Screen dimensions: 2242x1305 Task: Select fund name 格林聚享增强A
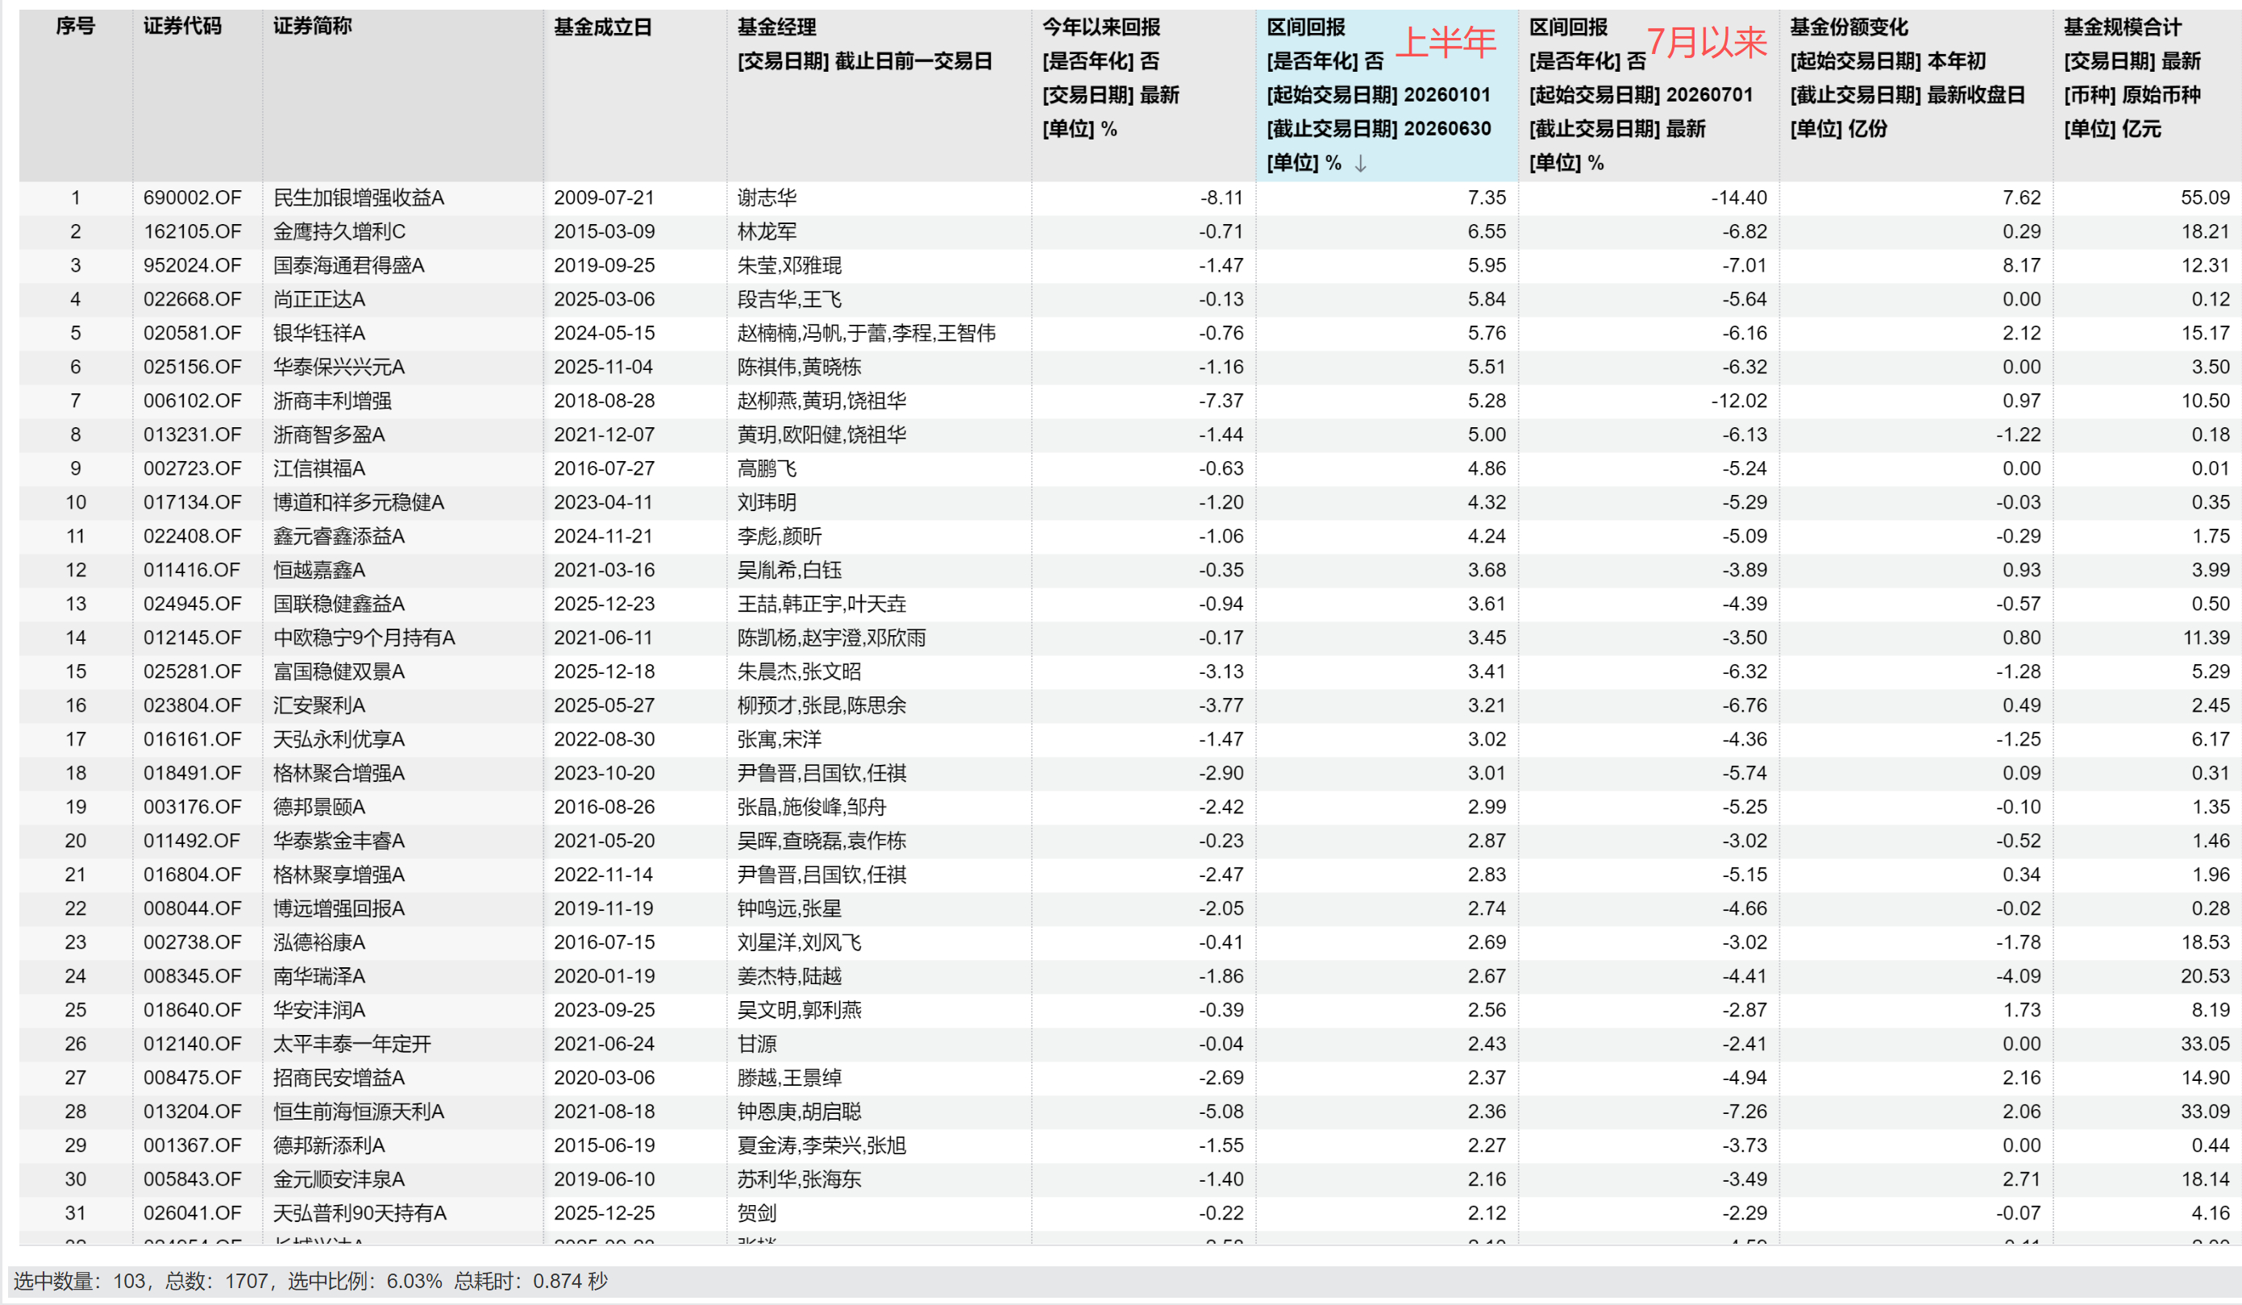click(x=339, y=874)
